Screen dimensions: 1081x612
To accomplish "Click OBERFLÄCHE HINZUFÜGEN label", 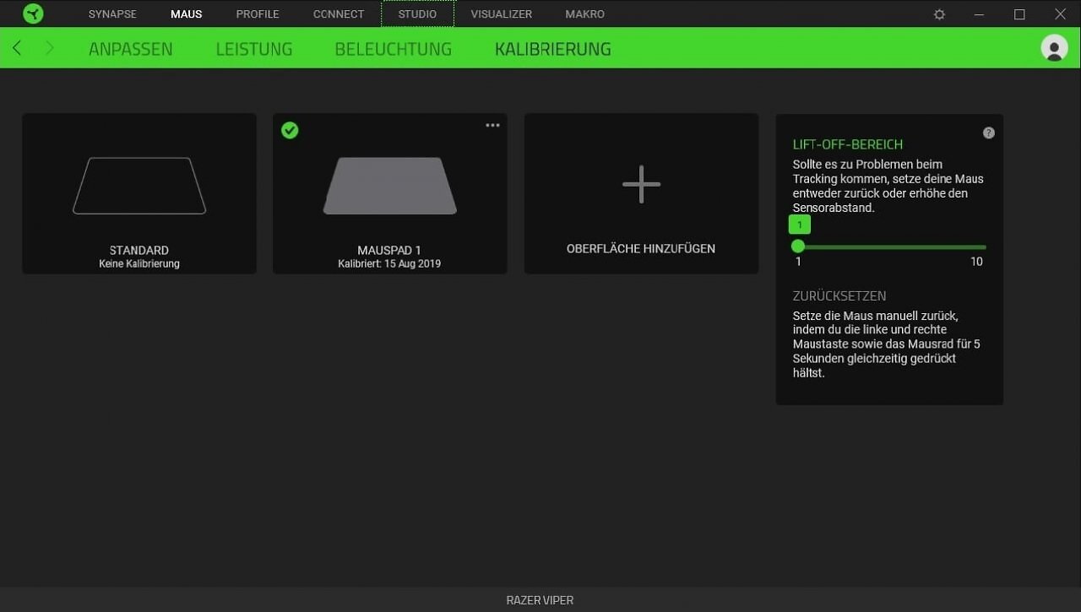I will coord(641,249).
